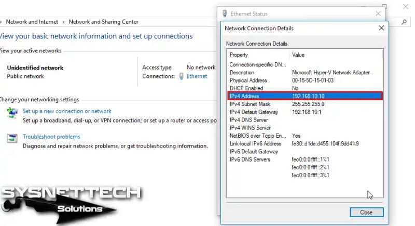The width and height of the screenshot is (415, 226).
Task: Close the Ethernet Status window
Action: pyautogui.click(x=378, y=14)
